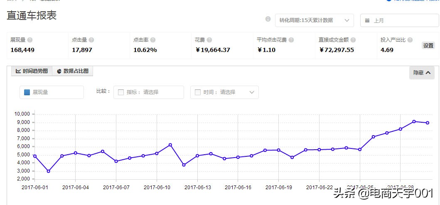Click the help icon next to 花费
The width and height of the screenshot is (440, 205).
pyautogui.click(x=209, y=40)
